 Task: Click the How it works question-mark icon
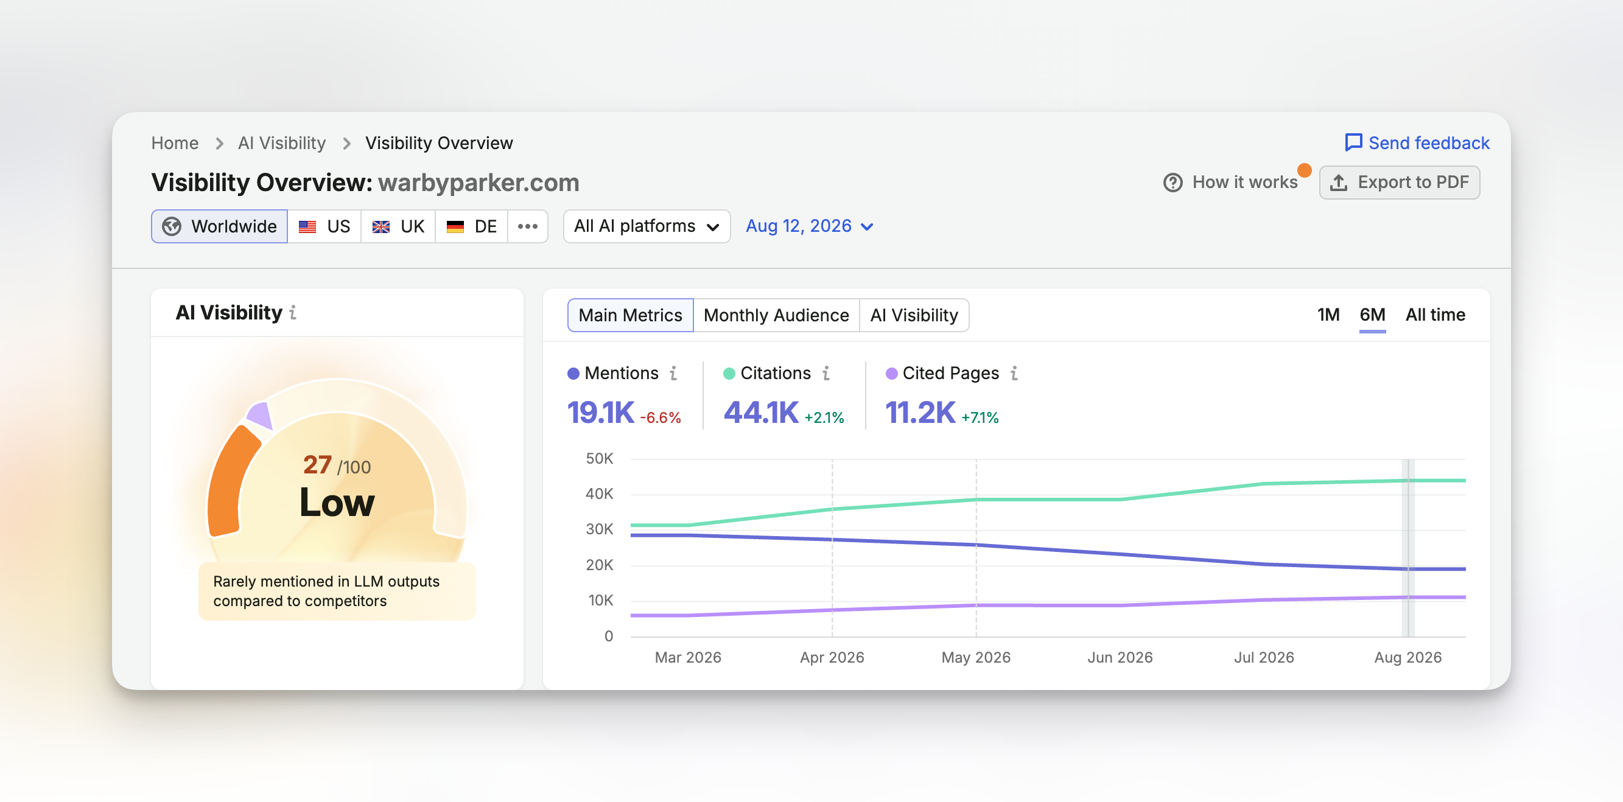1172,183
